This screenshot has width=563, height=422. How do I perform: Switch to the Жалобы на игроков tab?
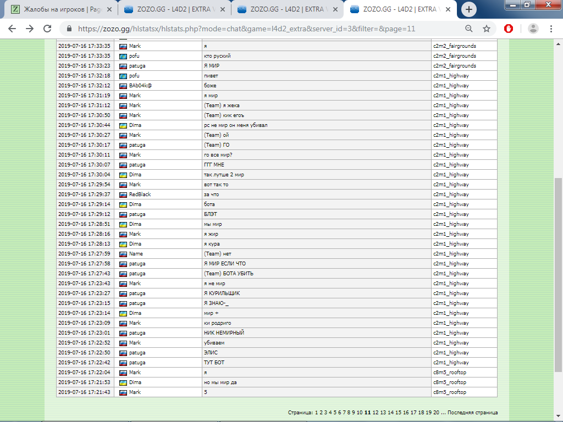[60, 9]
